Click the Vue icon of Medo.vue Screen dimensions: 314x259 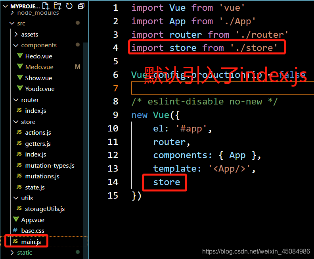tap(20, 66)
